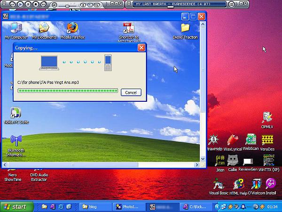Adjust the Winamp volume slider knob
The height and width of the screenshot is (212, 282).
(67, 6)
